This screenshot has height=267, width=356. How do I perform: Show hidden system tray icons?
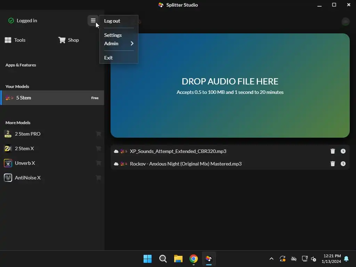[x=271, y=259]
